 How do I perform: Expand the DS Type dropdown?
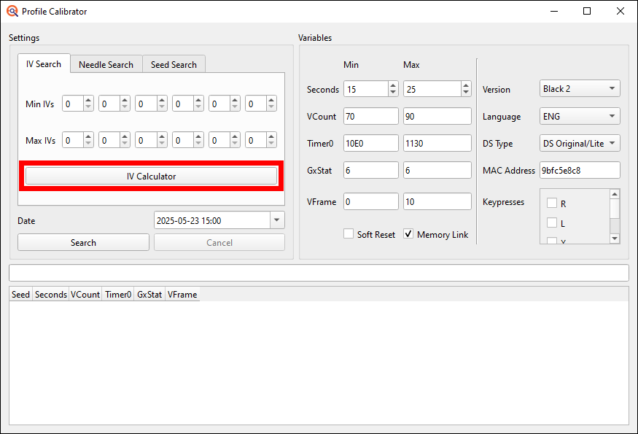[x=580, y=143]
